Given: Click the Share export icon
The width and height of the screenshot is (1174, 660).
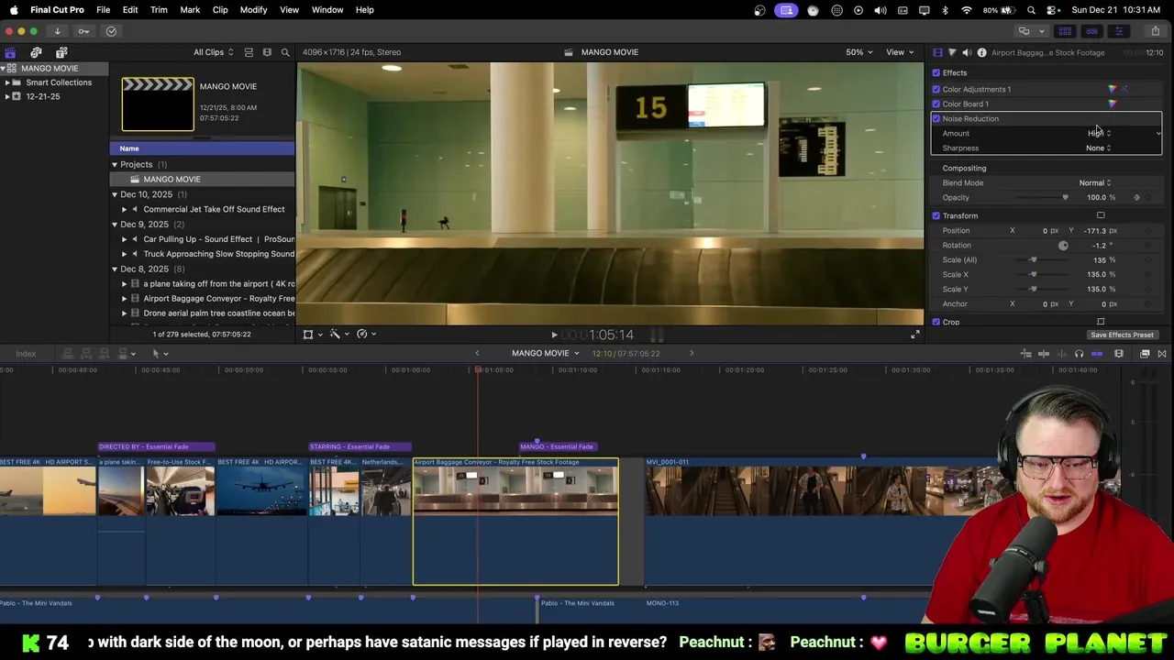Looking at the screenshot, I should pos(1155,31).
